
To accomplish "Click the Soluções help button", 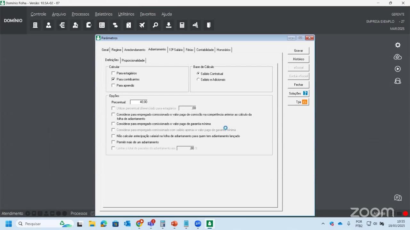I will [299, 93].
